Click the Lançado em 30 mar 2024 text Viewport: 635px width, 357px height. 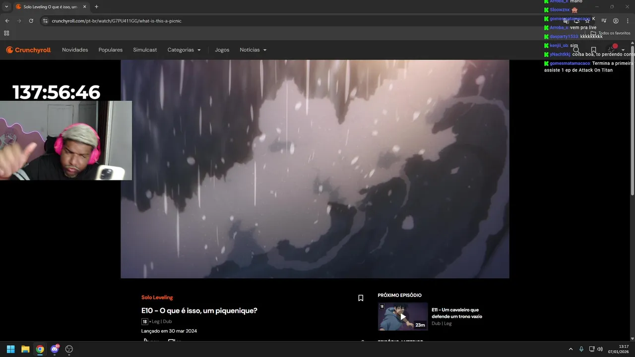pos(169,331)
